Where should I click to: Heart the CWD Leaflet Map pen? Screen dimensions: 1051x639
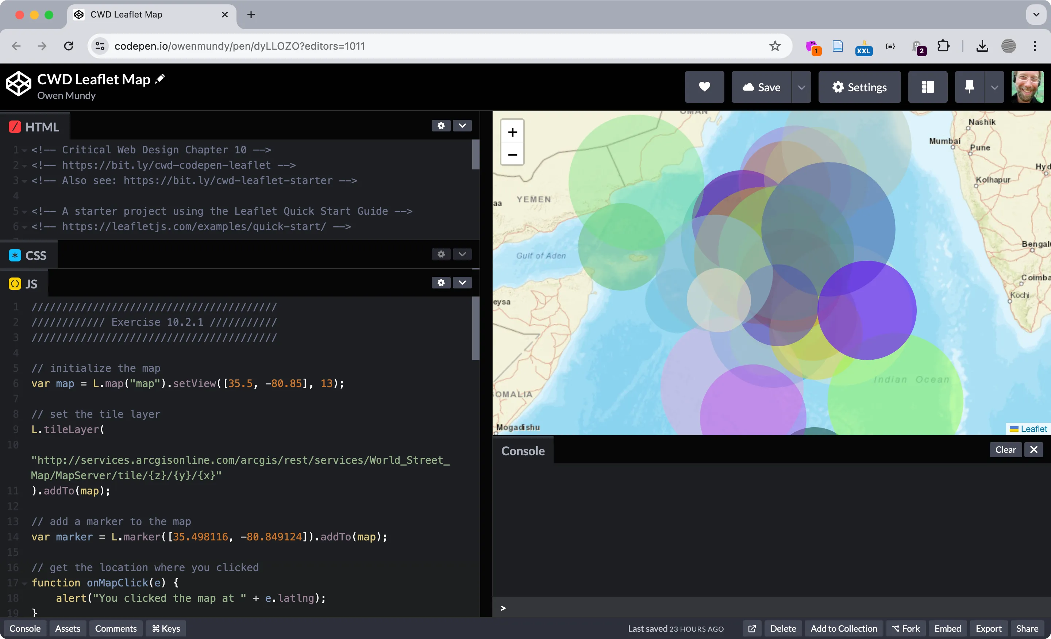pos(704,87)
